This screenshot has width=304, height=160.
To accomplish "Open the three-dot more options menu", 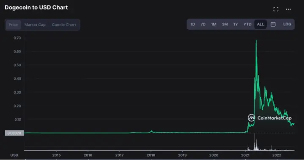I will click(288, 9).
